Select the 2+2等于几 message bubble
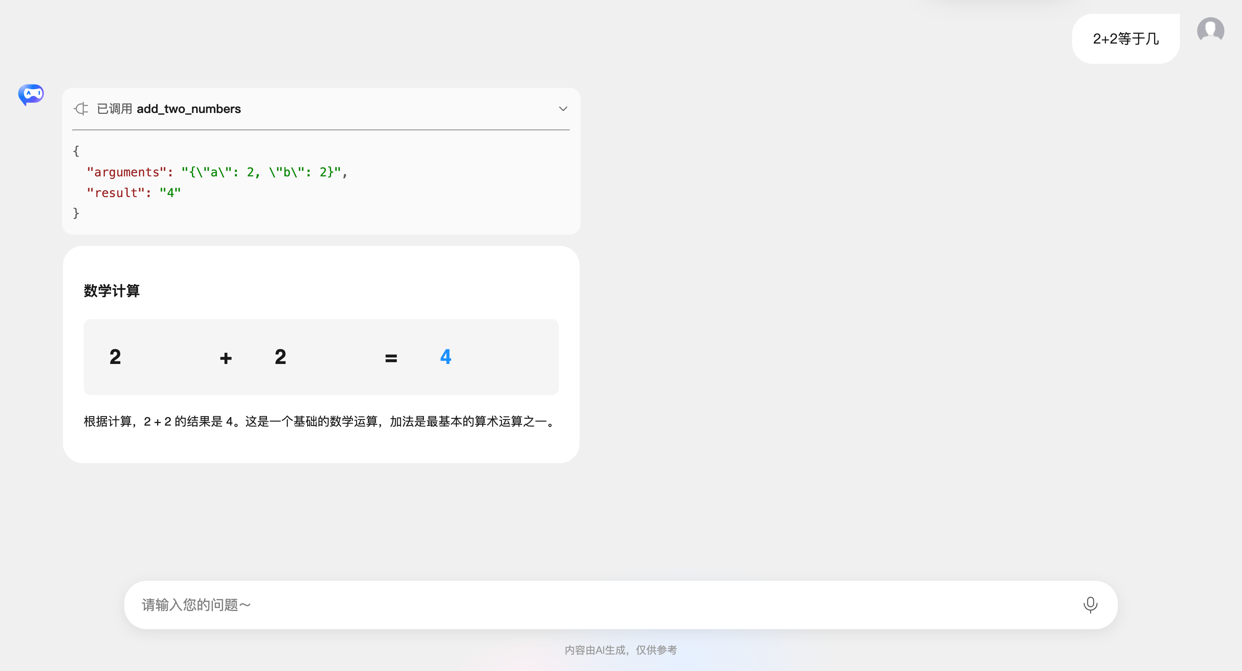1242x671 pixels. pyautogui.click(x=1125, y=39)
